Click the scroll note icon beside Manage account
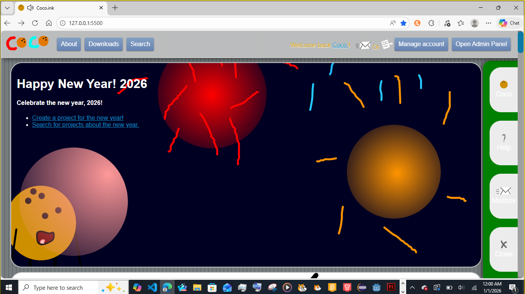The width and height of the screenshot is (525, 294). tap(387, 45)
